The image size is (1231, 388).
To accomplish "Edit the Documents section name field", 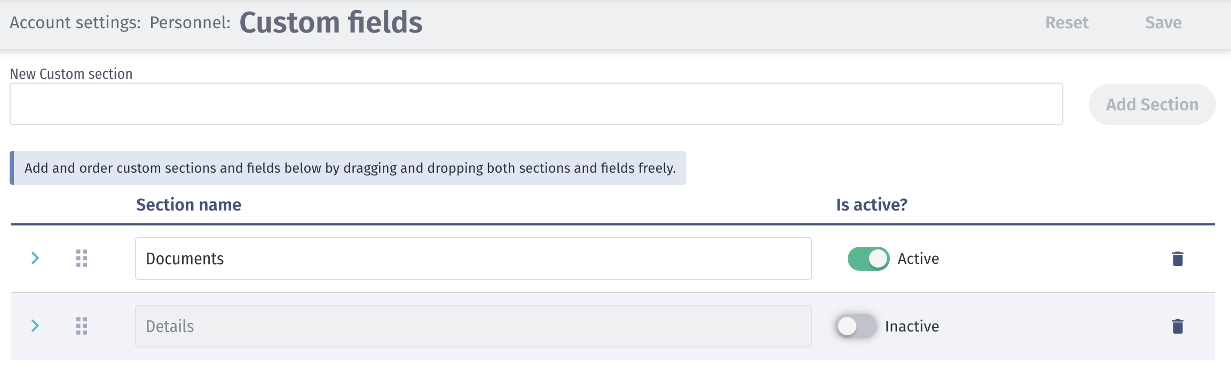I will [474, 258].
